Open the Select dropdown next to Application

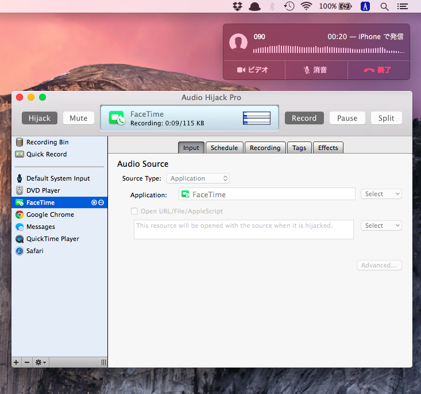tap(381, 194)
